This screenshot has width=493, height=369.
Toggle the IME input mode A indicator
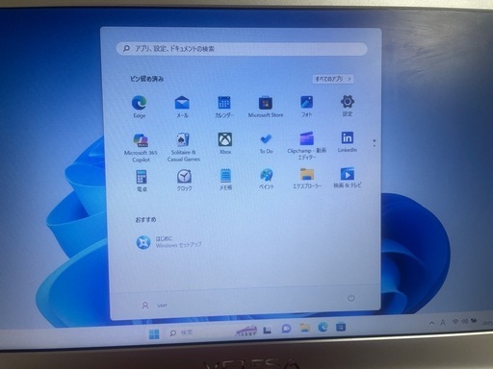[x=443, y=322]
